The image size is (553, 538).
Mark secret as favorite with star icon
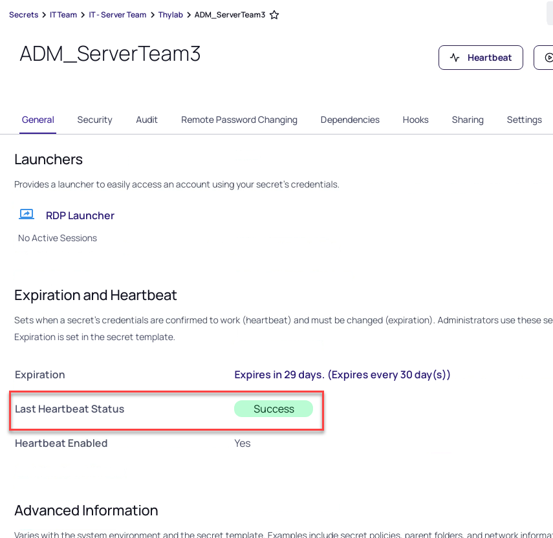pyautogui.click(x=274, y=15)
